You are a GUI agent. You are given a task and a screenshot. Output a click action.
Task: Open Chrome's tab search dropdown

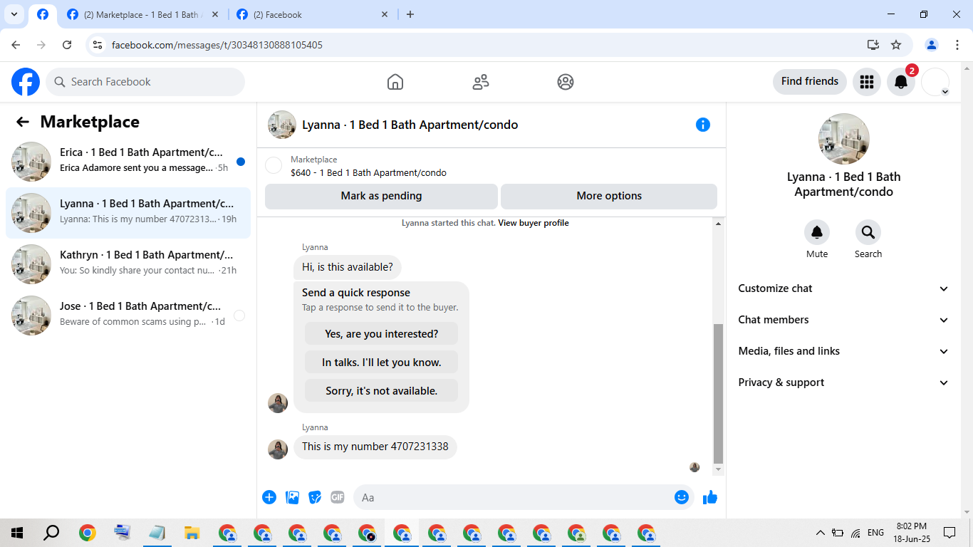tap(14, 14)
